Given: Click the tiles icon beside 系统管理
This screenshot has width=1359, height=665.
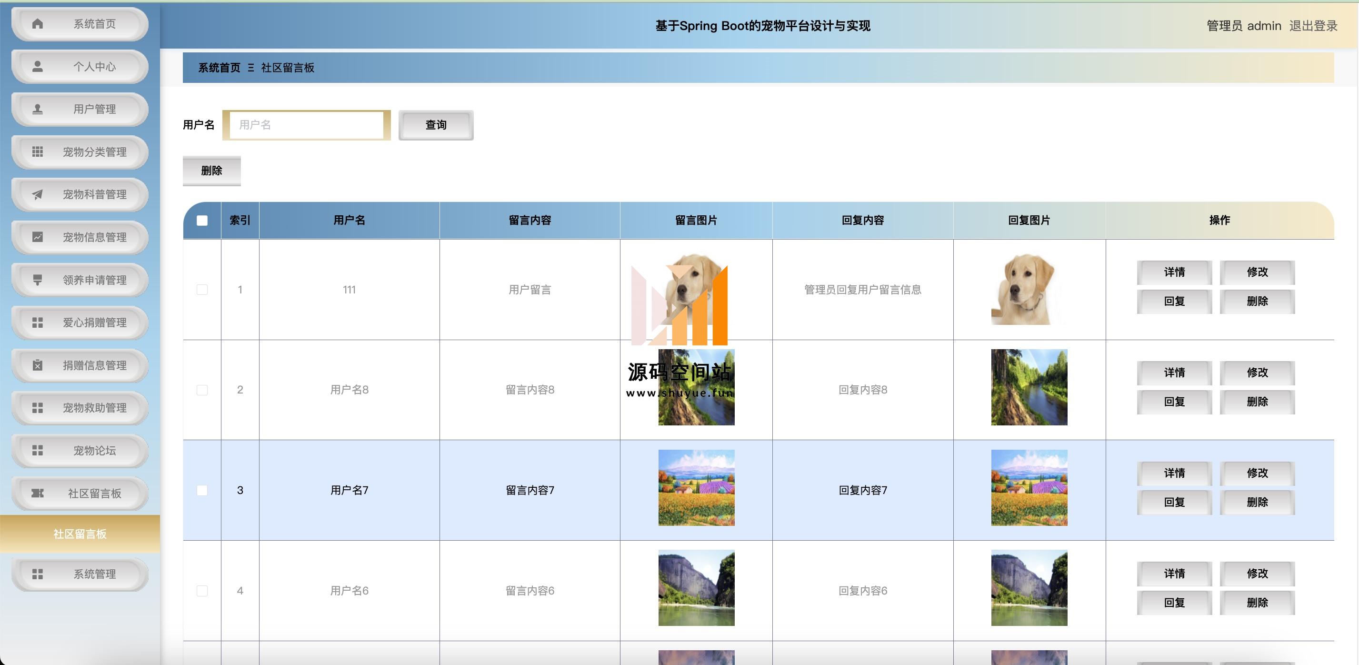Looking at the screenshot, I should [38, 574].
